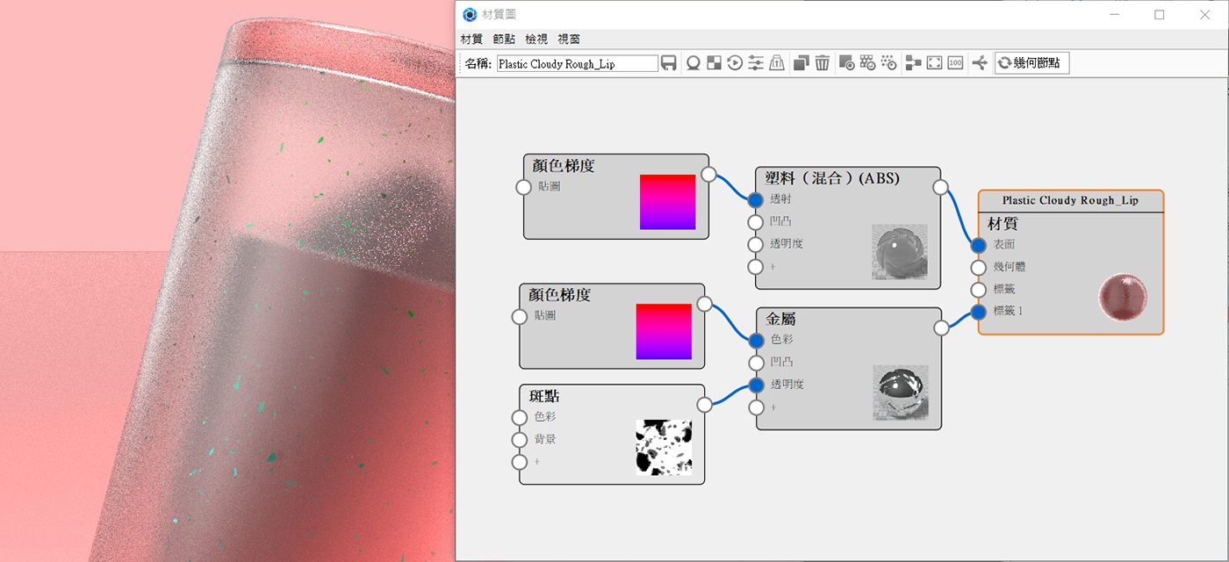1229x562 pixels.
Task: Click the grid-with-gear toolbar icon
Action: [x=868, y=63]
